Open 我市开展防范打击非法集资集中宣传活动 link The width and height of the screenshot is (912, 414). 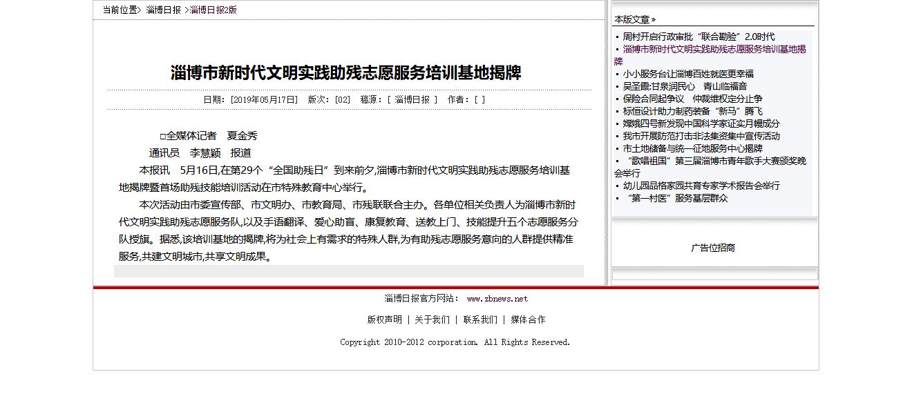point(701,136)
